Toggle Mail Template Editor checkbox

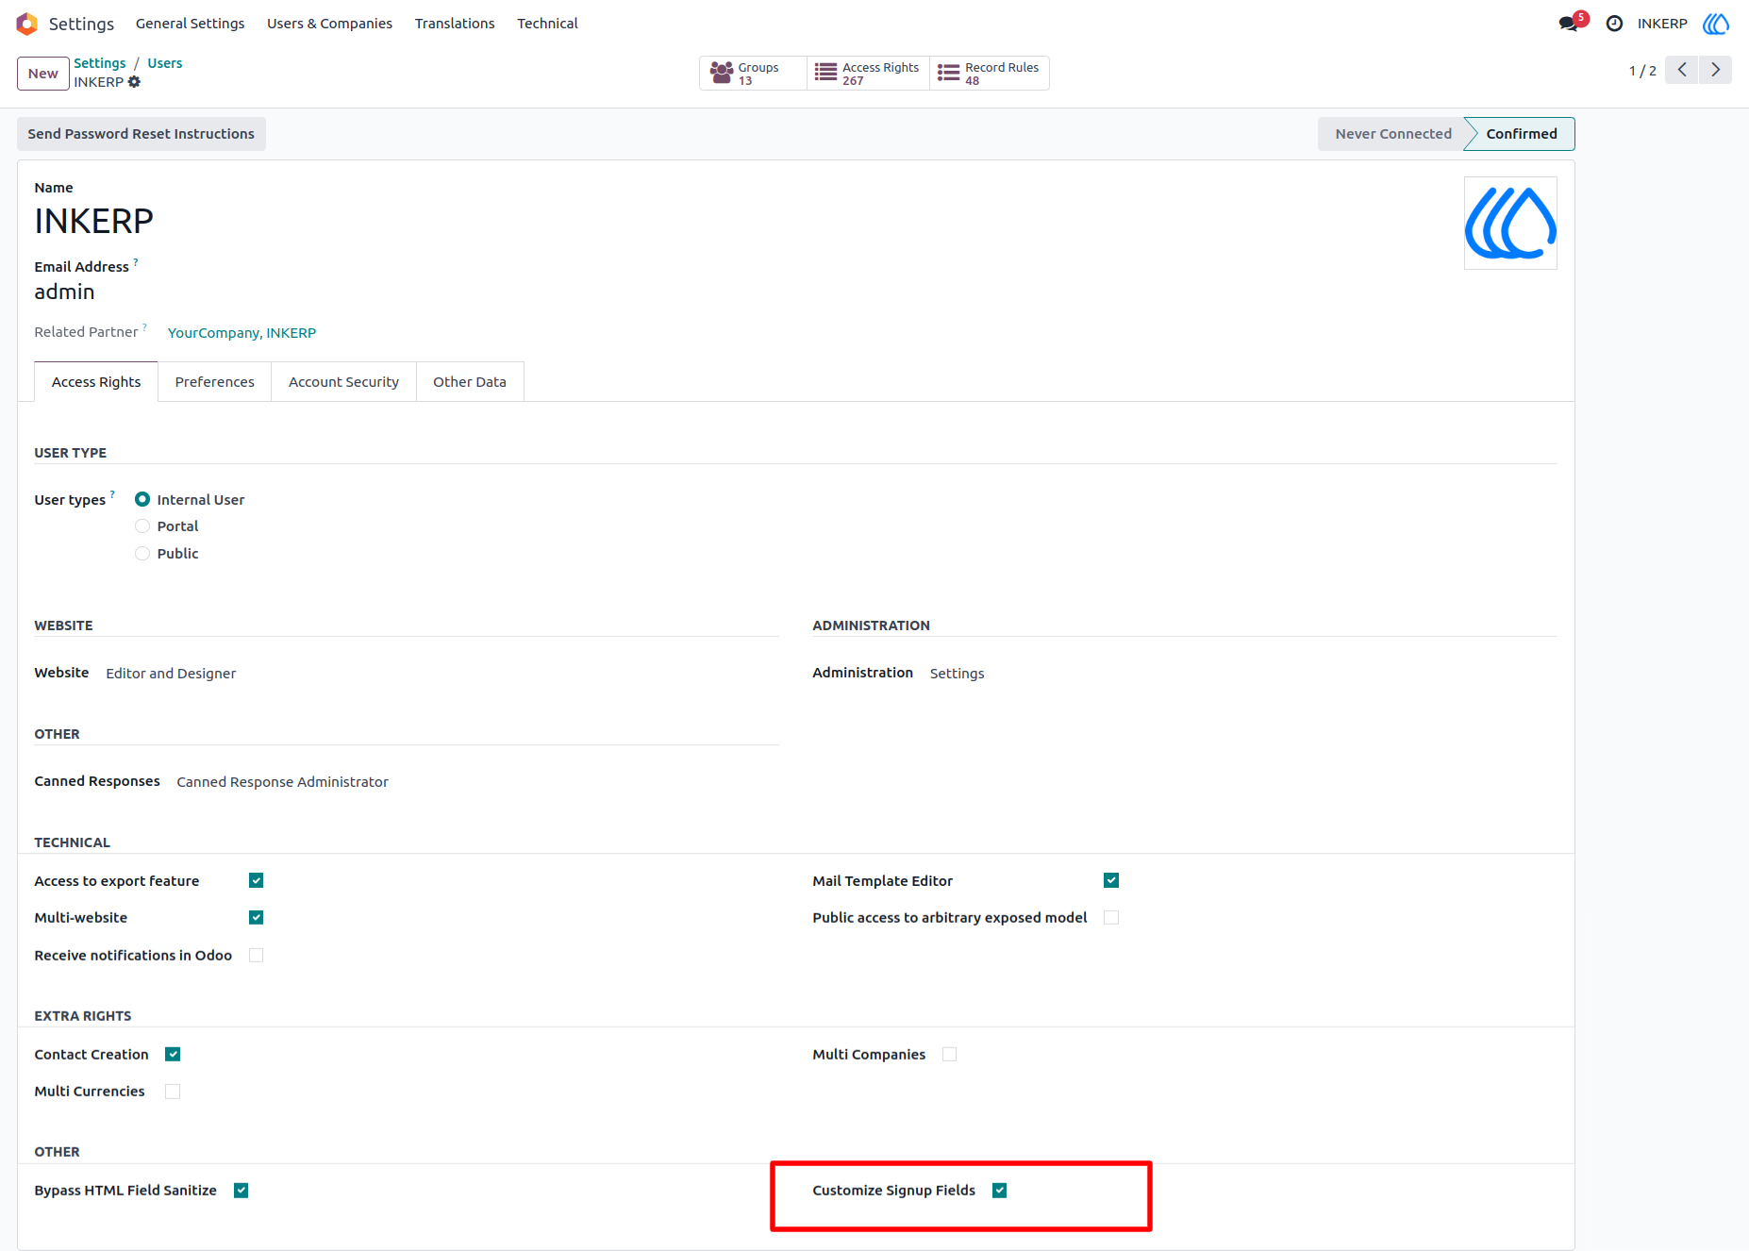pos(1111,880)
